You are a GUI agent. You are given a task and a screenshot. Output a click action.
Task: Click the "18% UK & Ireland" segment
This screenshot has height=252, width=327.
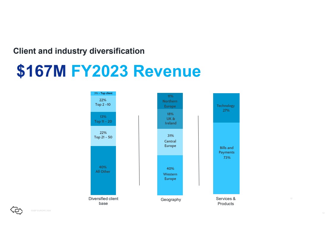point(170,119)
